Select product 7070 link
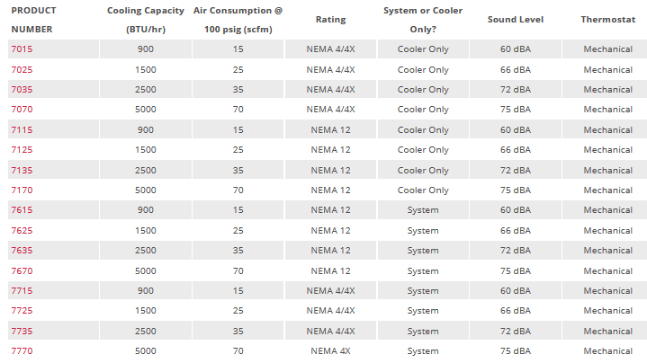 22,109
